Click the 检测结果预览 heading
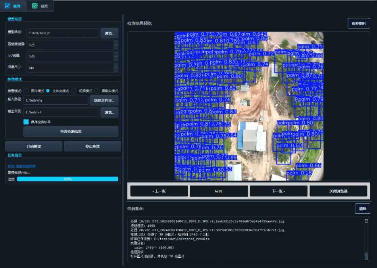 click(x=139, y=23)
